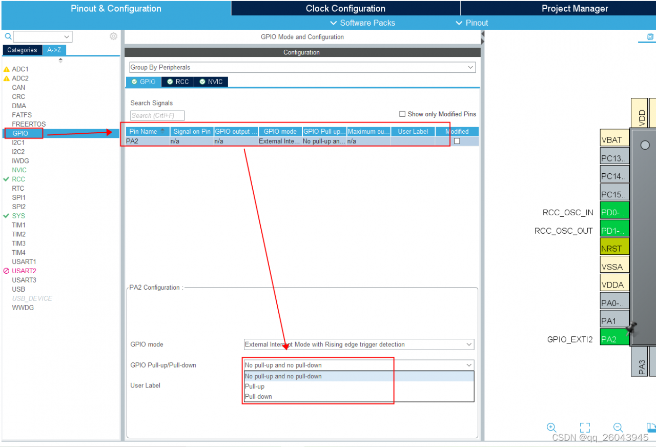Select I2C1 in the peripheral list
Image resolution: width=656 pixels, height=447 pixels.
click(18, 143)
